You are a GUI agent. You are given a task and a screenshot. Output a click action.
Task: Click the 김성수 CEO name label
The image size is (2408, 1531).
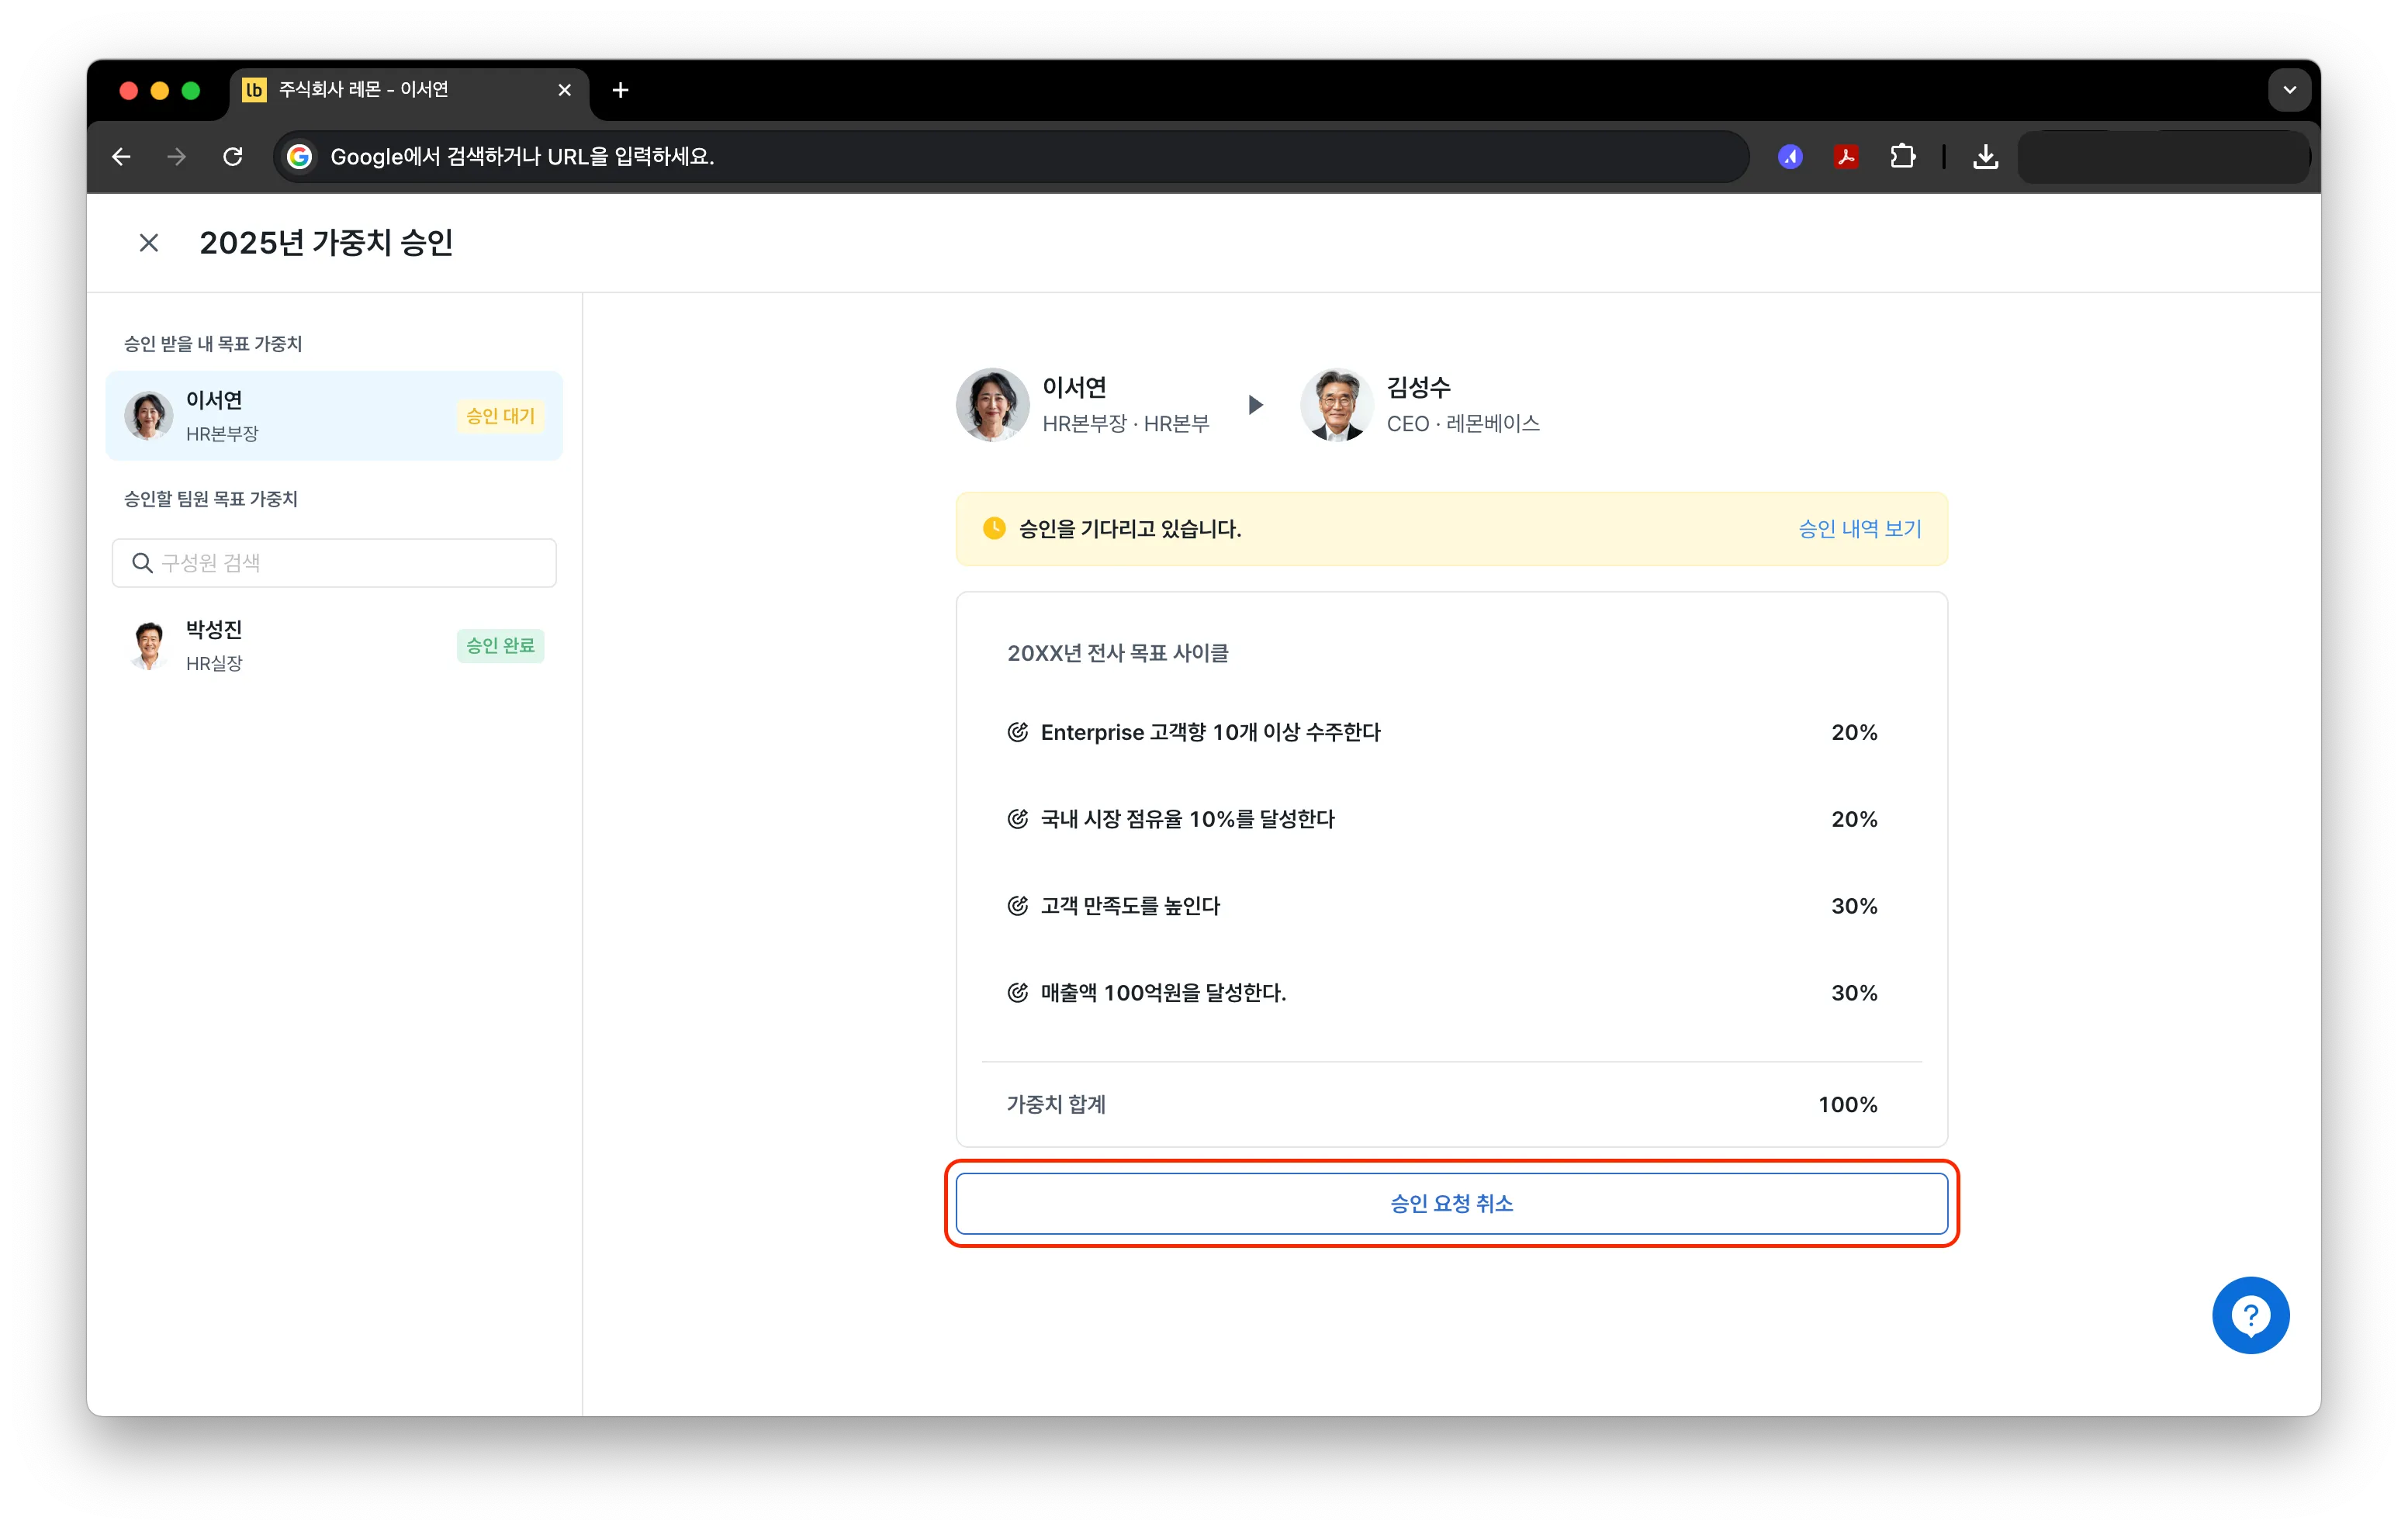pyautogui.click(x=1418, y=388)
